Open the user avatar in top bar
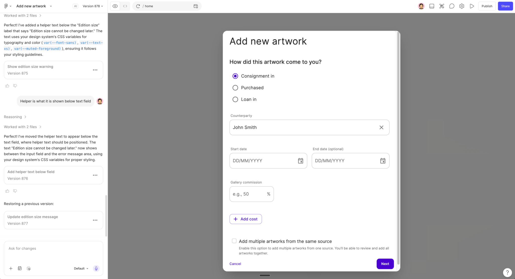The width and height of the screenshot is (515, 279). (x=421, y=6)
